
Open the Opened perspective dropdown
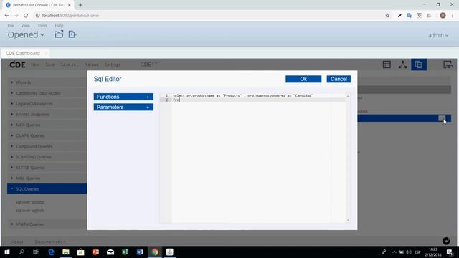(26, 35)
